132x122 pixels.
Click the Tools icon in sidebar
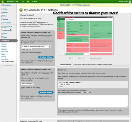2,37
